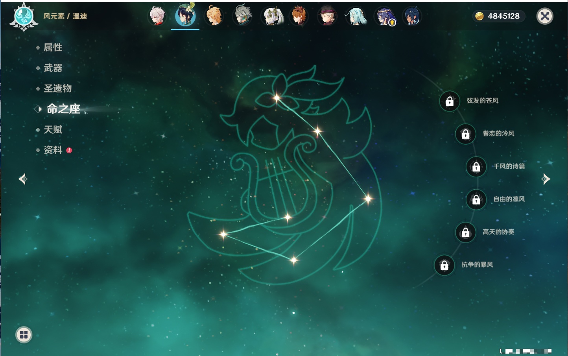568x356 pixels.
Task: Click the Mora balance 4845128
Action: pyautogui.click(x=499, y=16)
